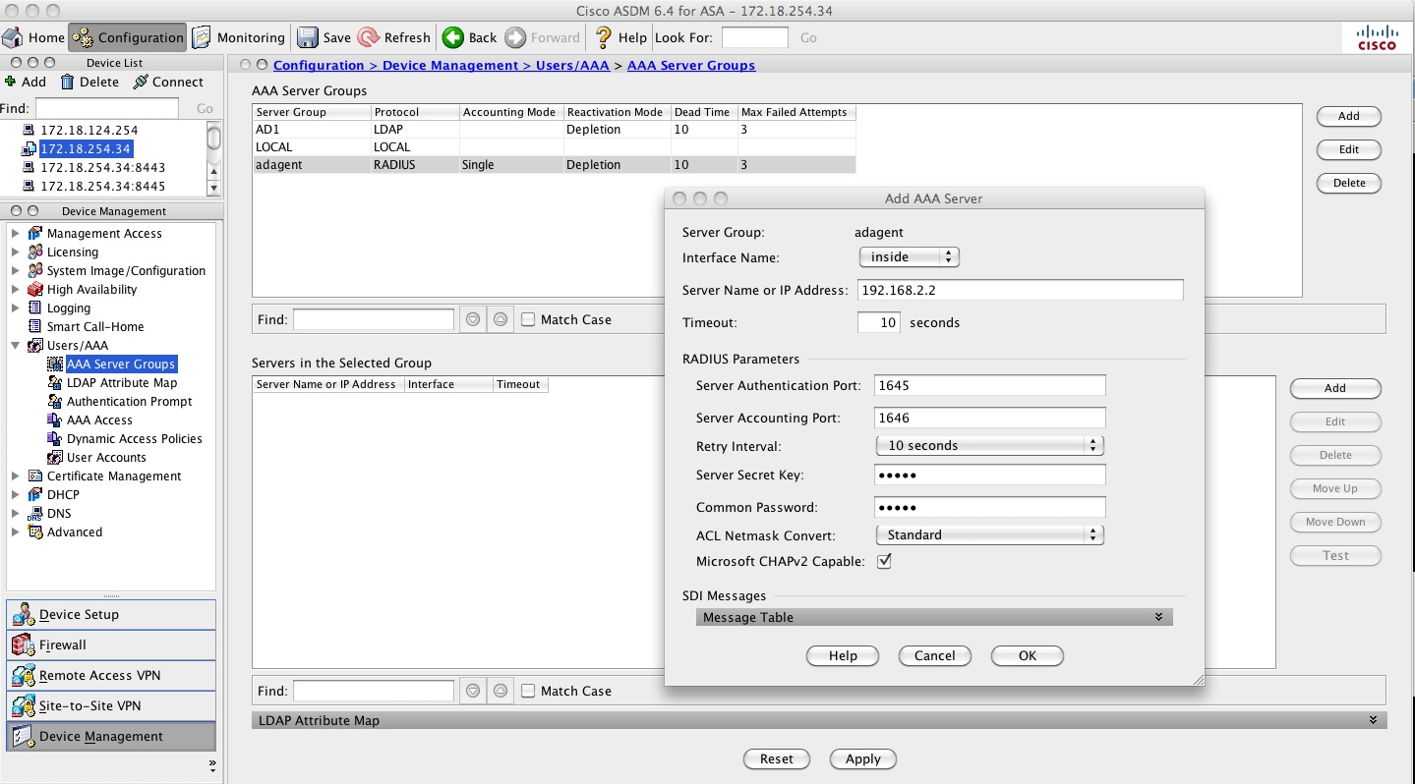Select the AD1 server group row
Viewport: 1415px width, 784px height.
coord(554,129)
